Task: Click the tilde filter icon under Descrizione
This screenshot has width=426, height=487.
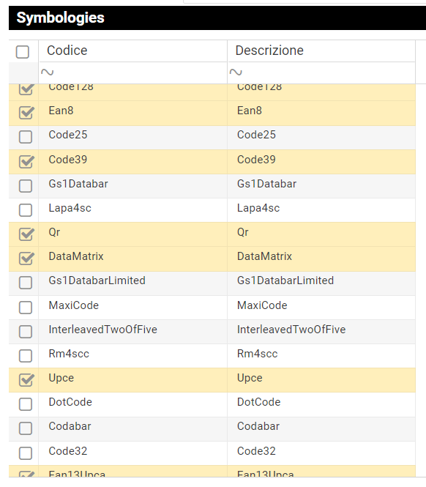Action: tap(236, 73)
